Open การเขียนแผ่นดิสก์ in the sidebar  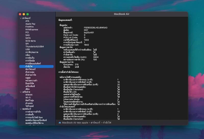tap(33, 64)
